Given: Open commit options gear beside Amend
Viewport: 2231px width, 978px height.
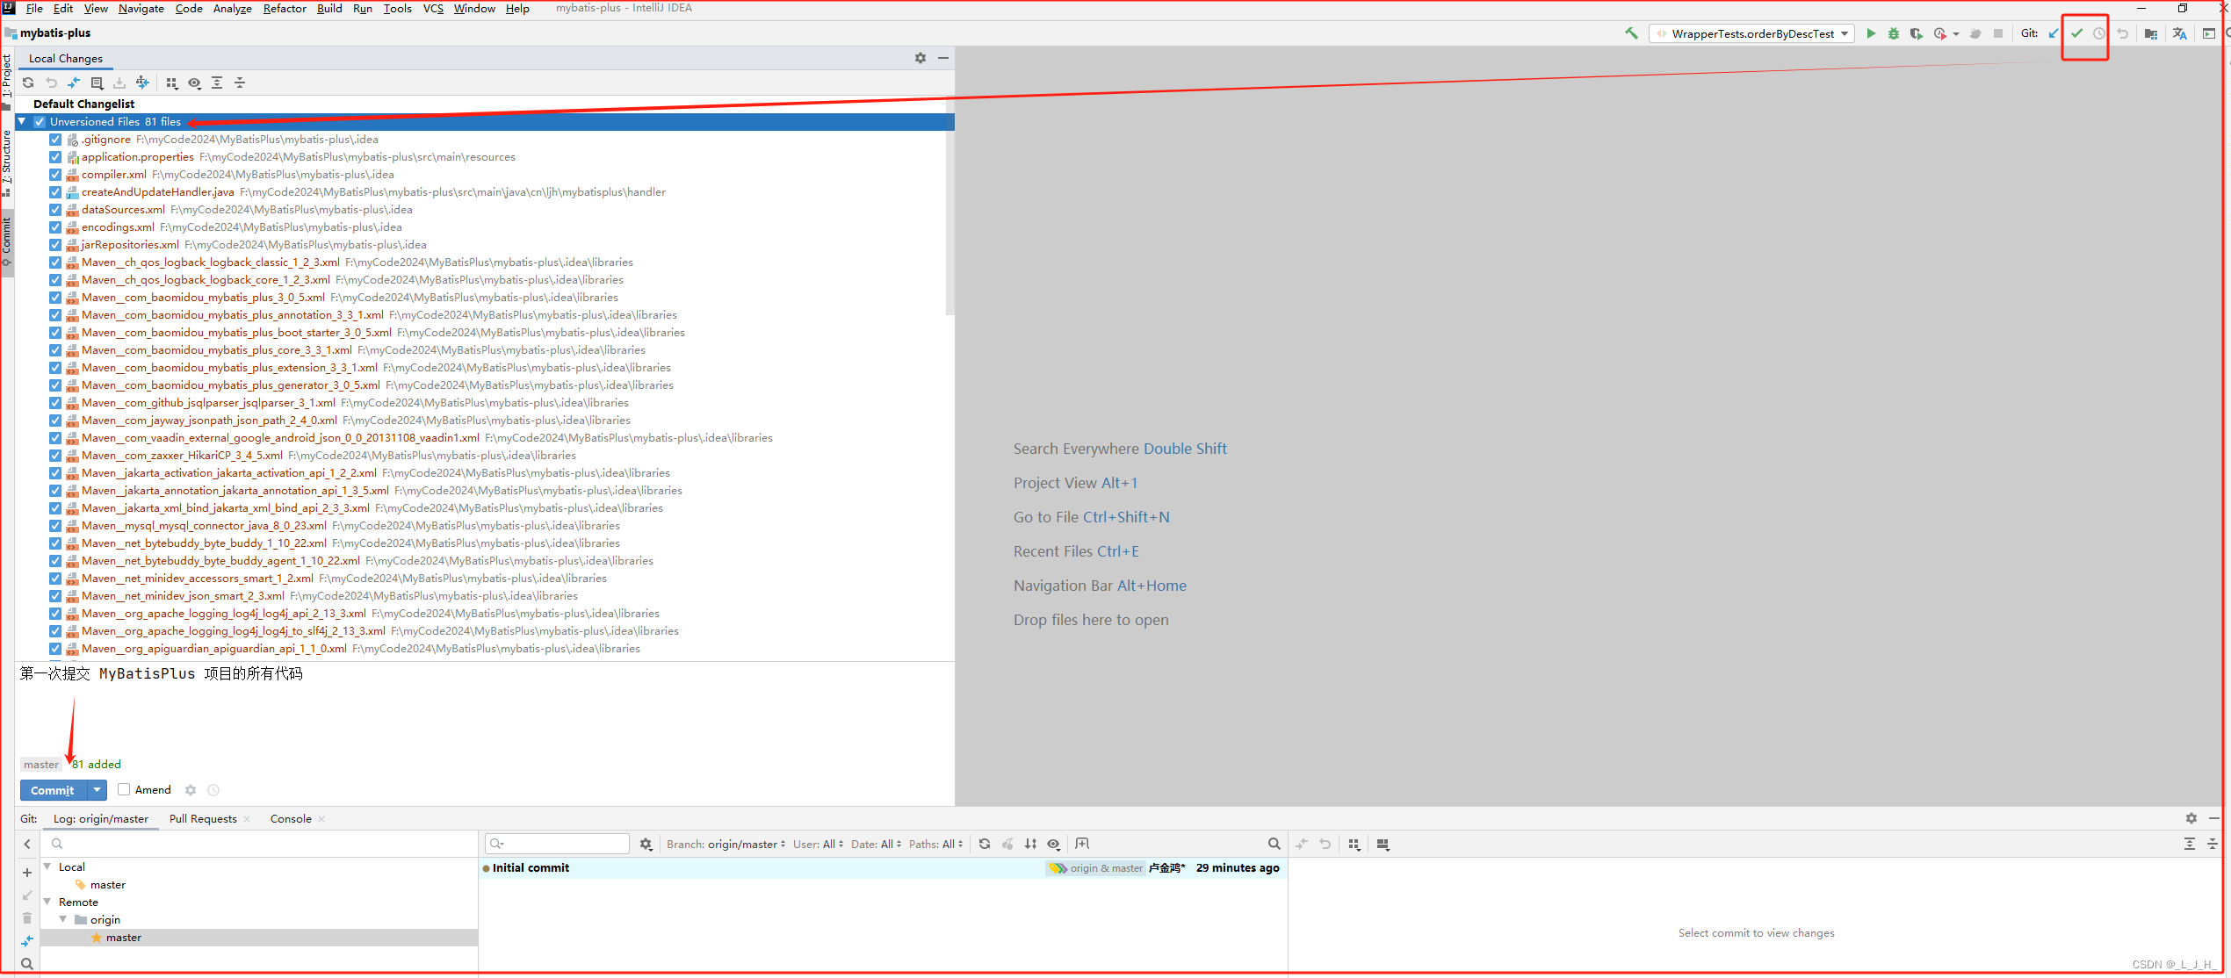Looking at the screenshot, I should point(191,790).
